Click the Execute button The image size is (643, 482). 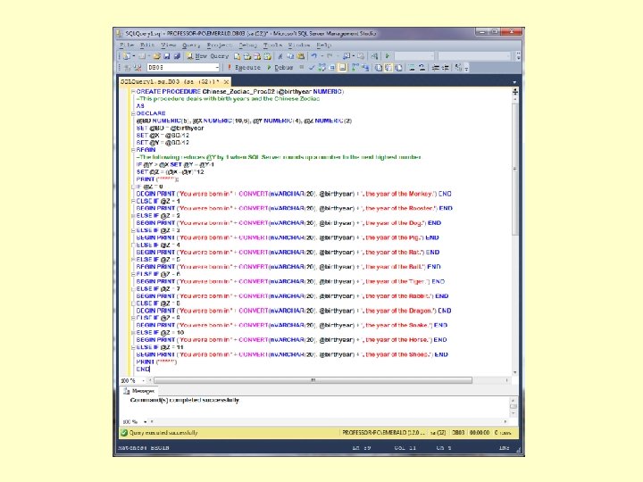point(244,67)
